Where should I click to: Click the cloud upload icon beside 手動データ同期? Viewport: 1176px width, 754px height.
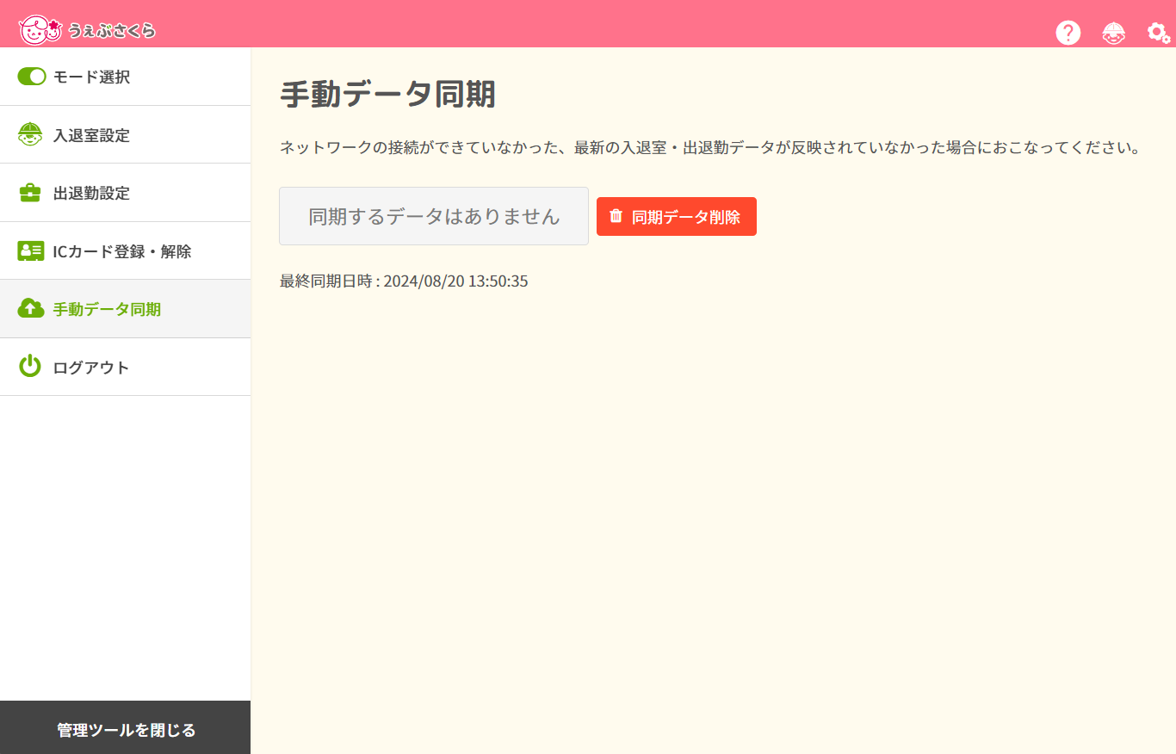pyautogui.click(x=30, y=309)
